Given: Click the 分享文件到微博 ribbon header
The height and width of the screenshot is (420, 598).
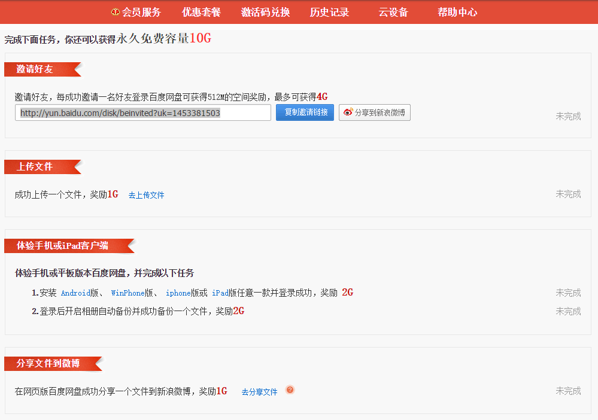Looking at the screenshot, I should tap(48, 364).
